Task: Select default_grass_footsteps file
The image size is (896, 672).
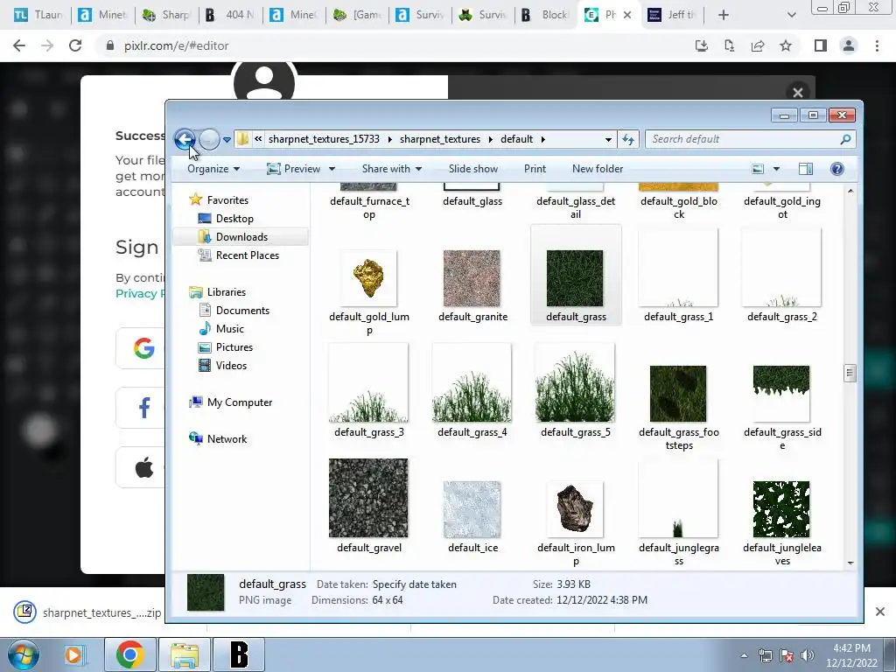Action: [678, 394]
